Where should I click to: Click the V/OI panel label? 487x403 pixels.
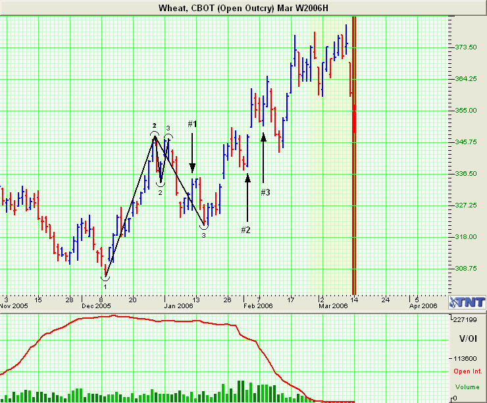(x=468, y=338)
